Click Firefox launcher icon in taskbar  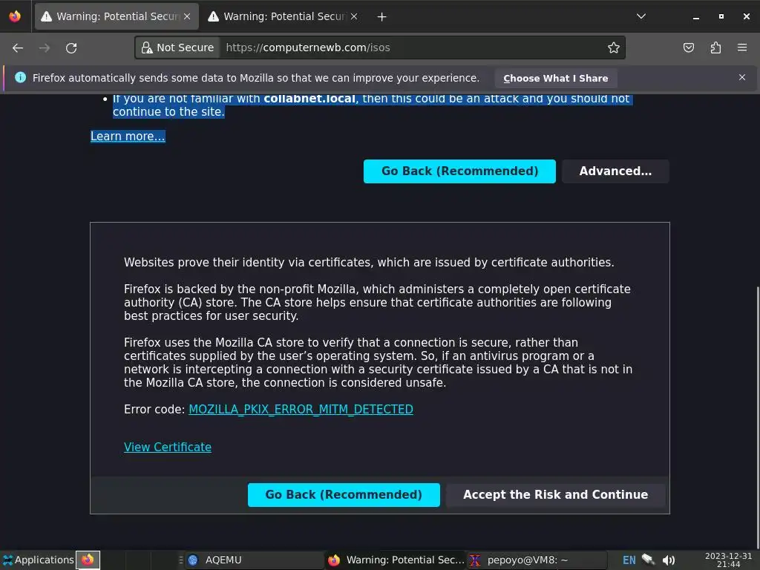pyautogui.click(x=88, y=560)
